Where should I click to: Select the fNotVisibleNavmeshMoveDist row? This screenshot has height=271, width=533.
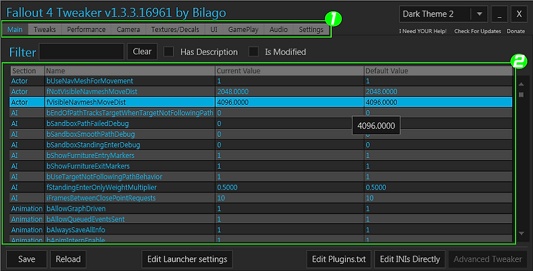[x=261, y=92]
